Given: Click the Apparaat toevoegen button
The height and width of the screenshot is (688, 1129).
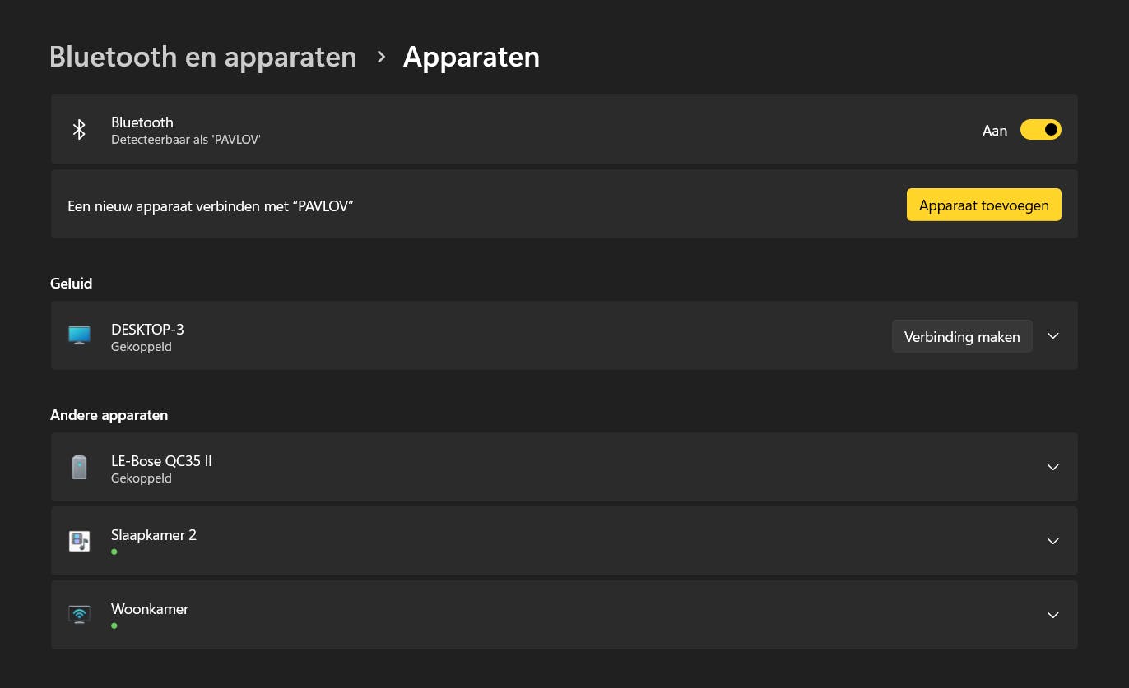Looking at the screenshot, I should click(x=983, y=205).
